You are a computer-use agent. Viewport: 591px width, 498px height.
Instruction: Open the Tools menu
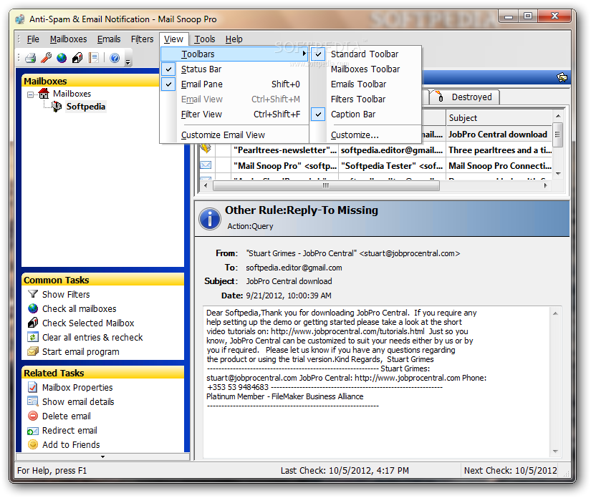tap(205, 39)
